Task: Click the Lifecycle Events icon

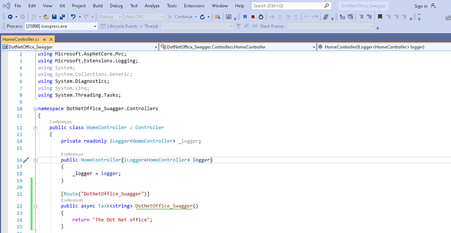Action: click(x=103, y=26)
